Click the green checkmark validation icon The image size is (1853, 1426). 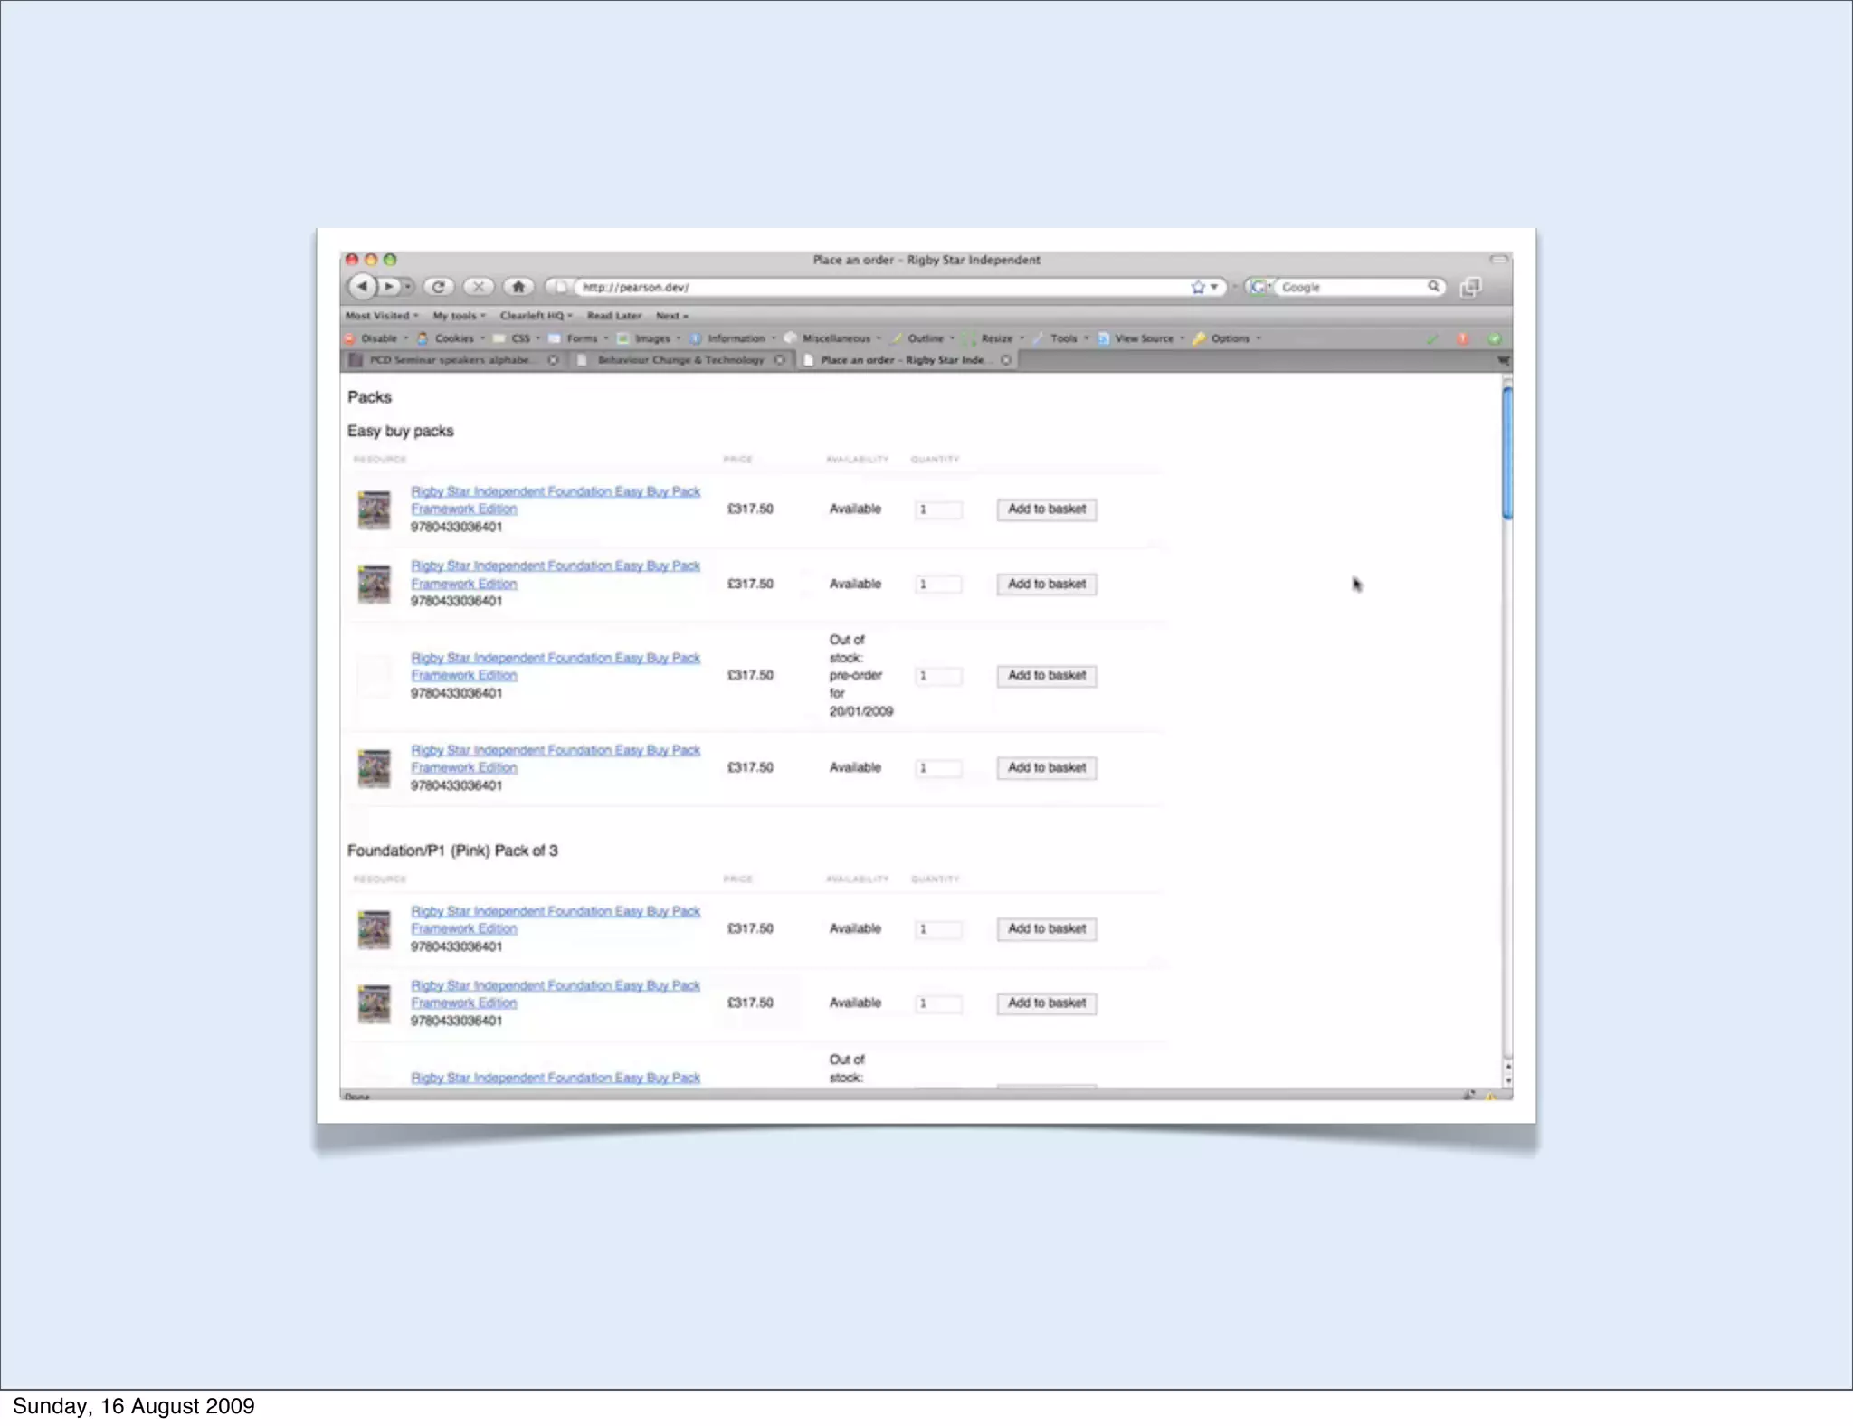click(1432, 338)
